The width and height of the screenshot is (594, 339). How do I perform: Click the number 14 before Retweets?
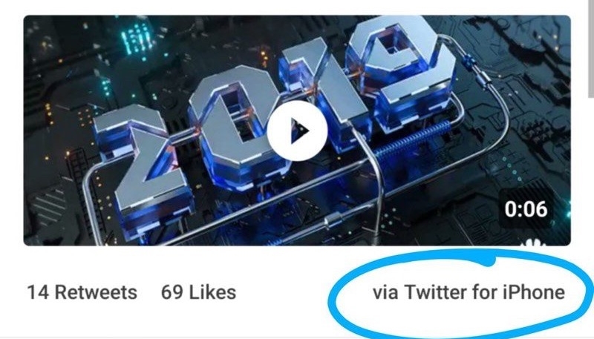coord(38,292)
